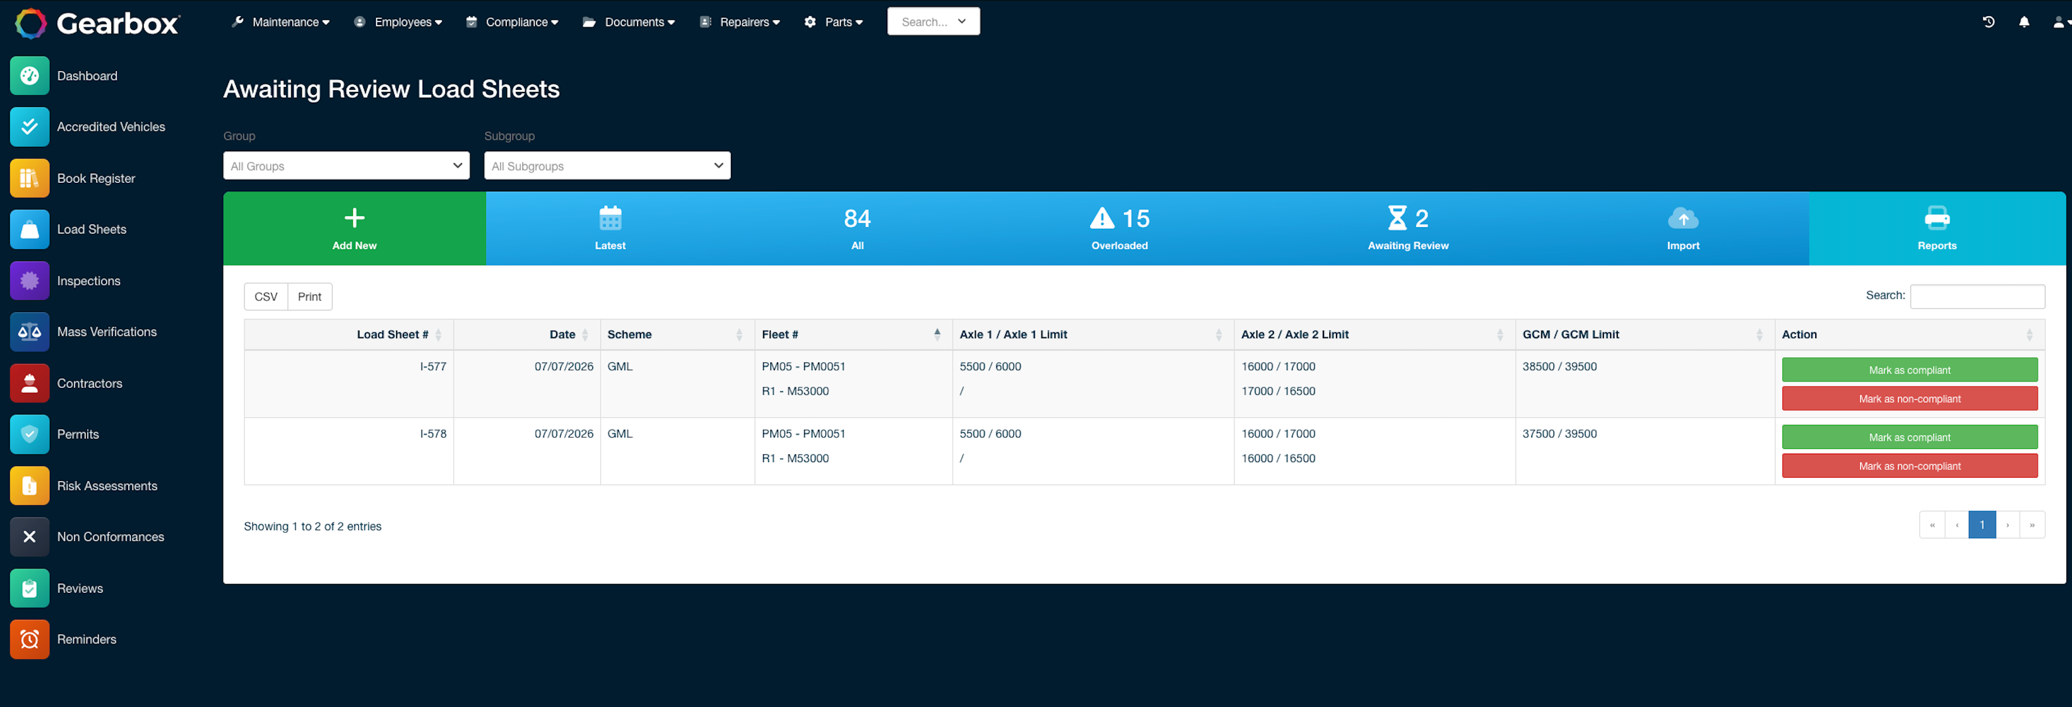Go to the last page of results
This screenshot has width=2072, height=707.
2032,525
